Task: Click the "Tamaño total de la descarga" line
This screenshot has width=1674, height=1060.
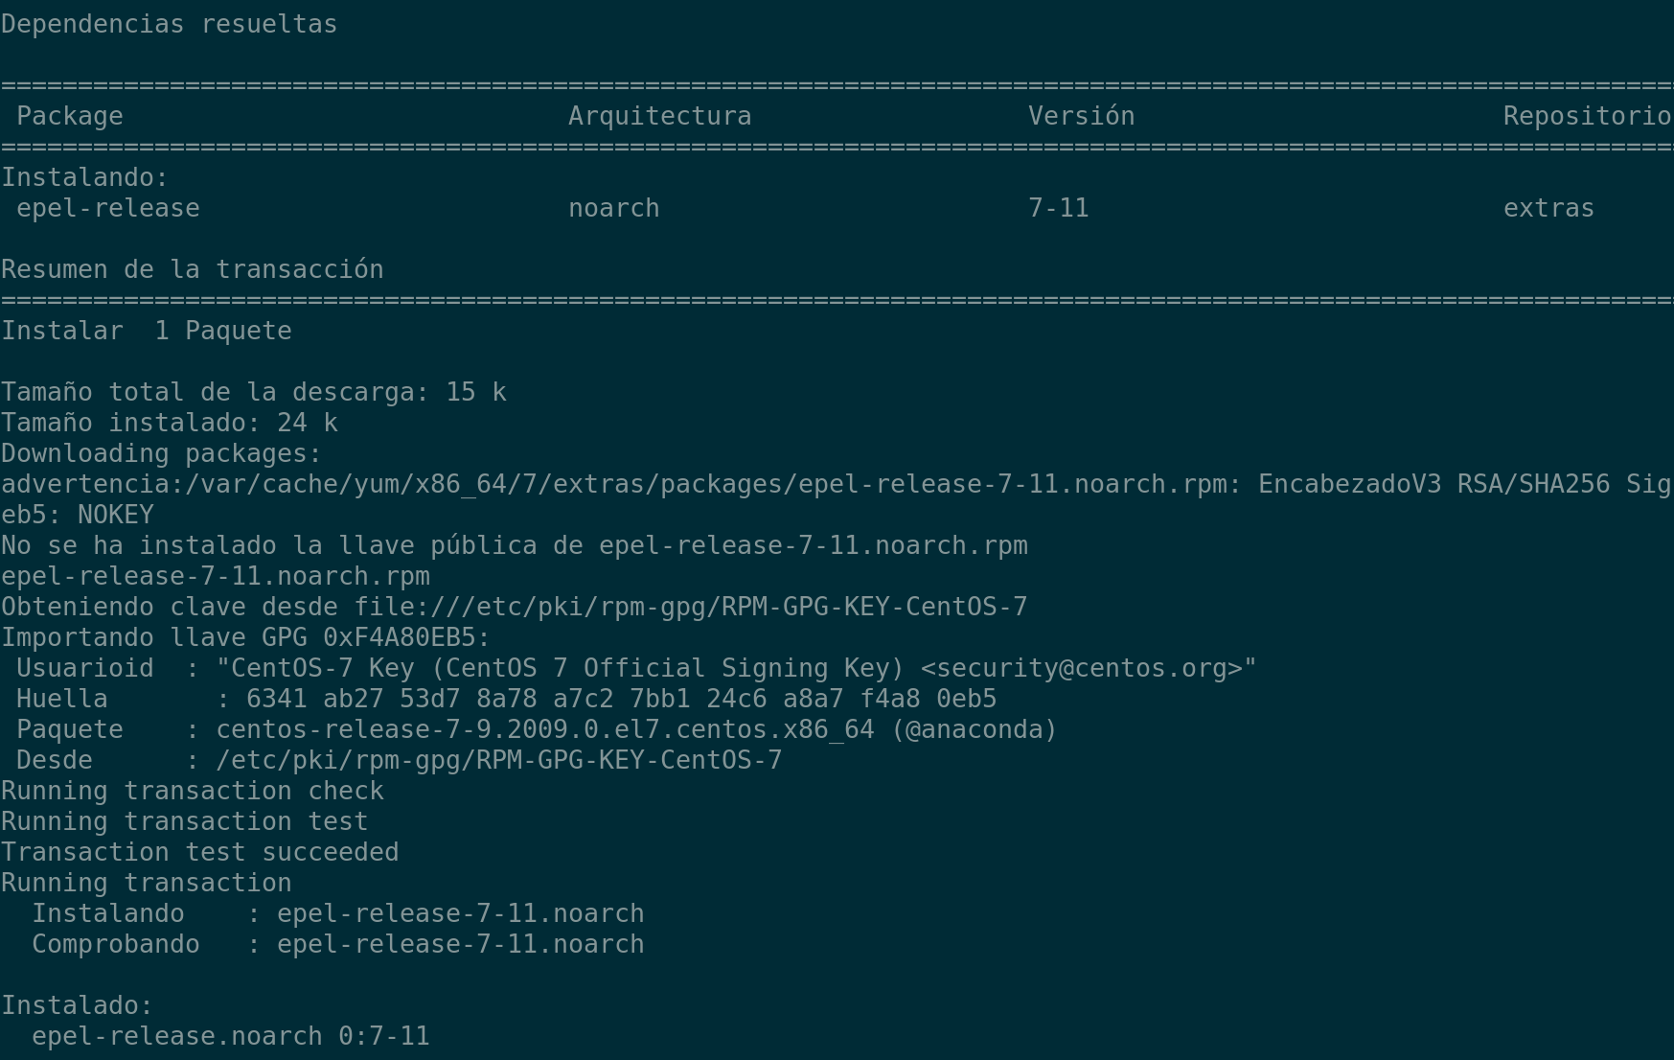Action: [x=253, y=392]
